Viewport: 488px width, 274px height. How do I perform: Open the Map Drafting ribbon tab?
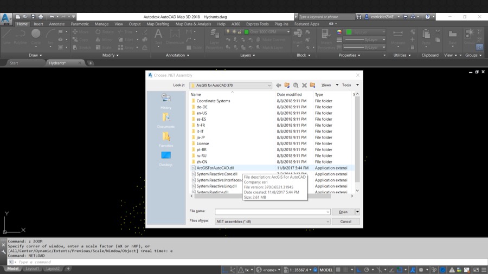(158, 24)
